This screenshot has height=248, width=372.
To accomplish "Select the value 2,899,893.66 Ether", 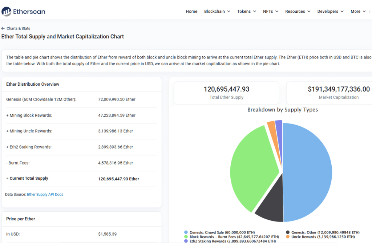I will [x=116, y=147].
